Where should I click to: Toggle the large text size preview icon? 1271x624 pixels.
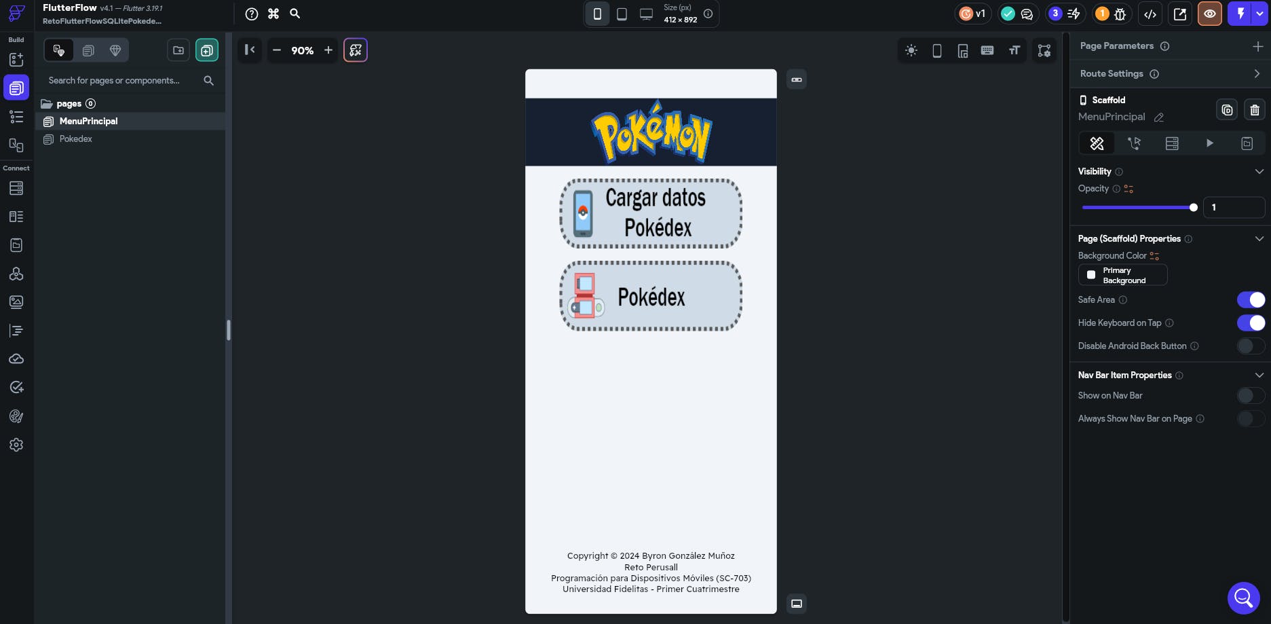(x=1014, y=50)
